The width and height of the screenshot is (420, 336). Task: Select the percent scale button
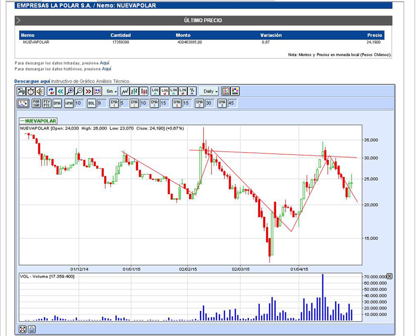click(x=192, y=91)
